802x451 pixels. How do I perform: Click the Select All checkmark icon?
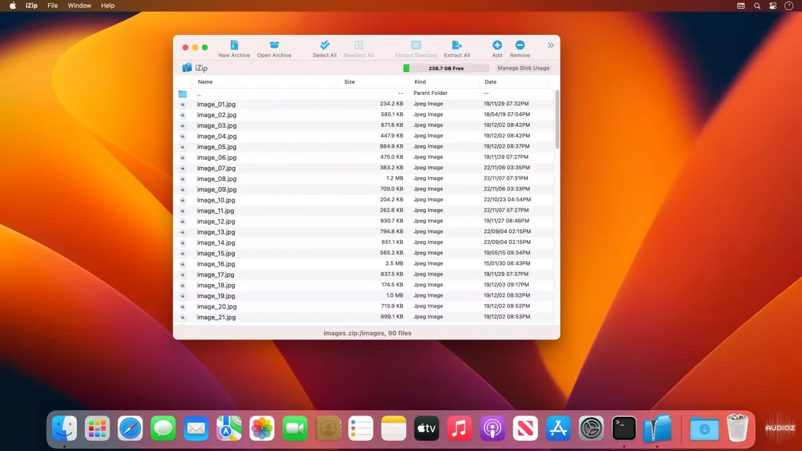tap(325, 45)
